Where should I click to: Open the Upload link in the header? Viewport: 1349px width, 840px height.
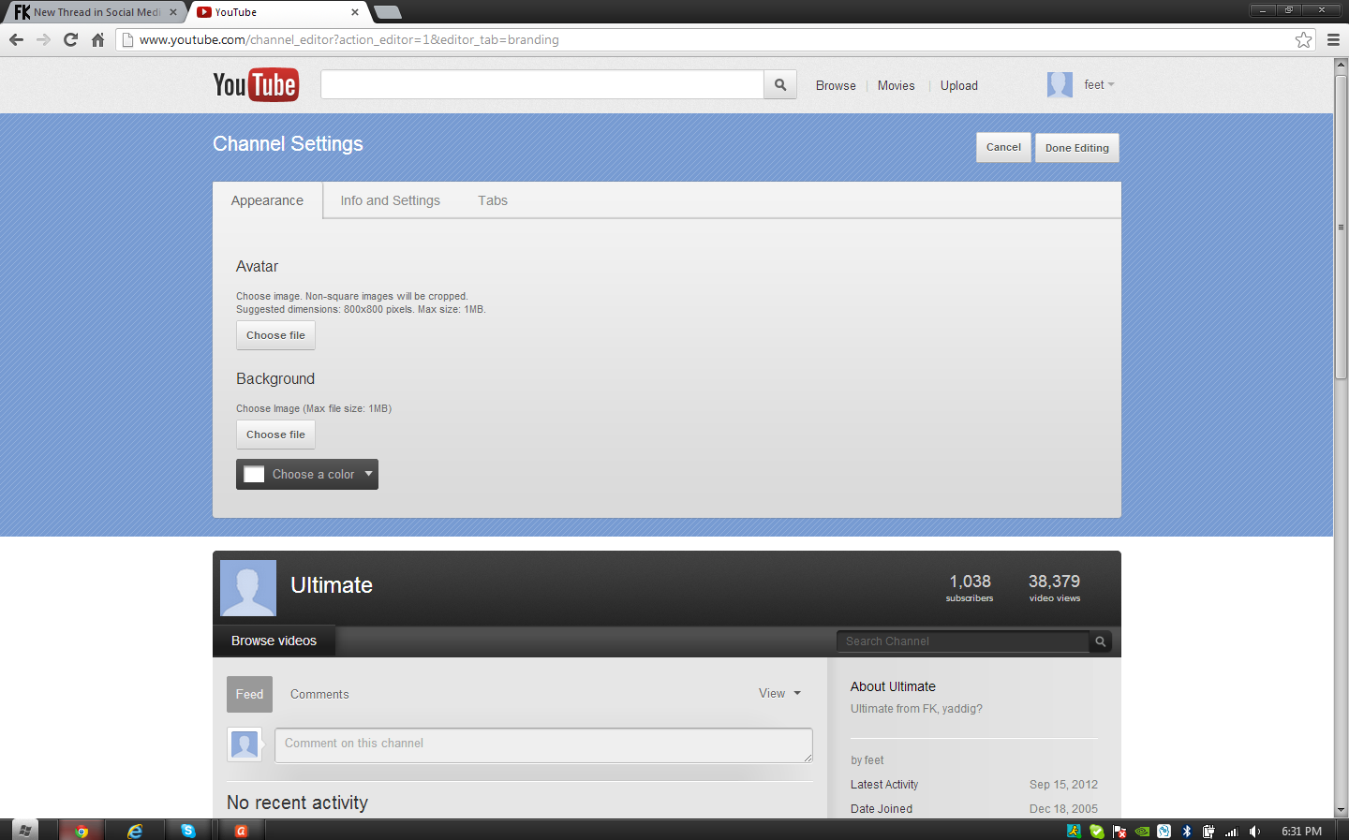click(959, 85)
